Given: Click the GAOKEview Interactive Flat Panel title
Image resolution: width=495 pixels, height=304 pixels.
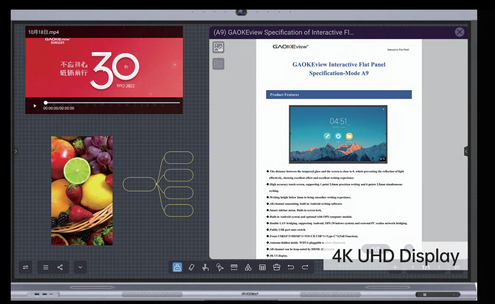Looking at the screenshot, I should coord(339,64).
